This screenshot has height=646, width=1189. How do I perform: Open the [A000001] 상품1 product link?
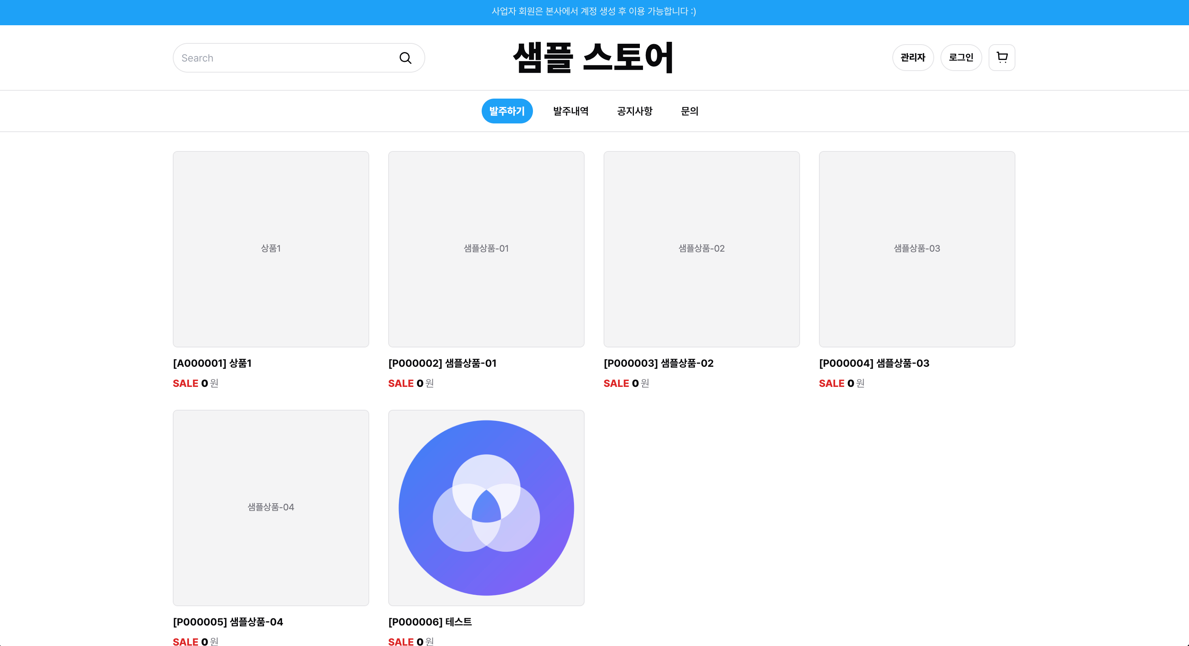coord(212,363)
